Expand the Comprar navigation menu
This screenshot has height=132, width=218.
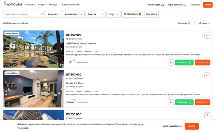click(x=30, y=5)
